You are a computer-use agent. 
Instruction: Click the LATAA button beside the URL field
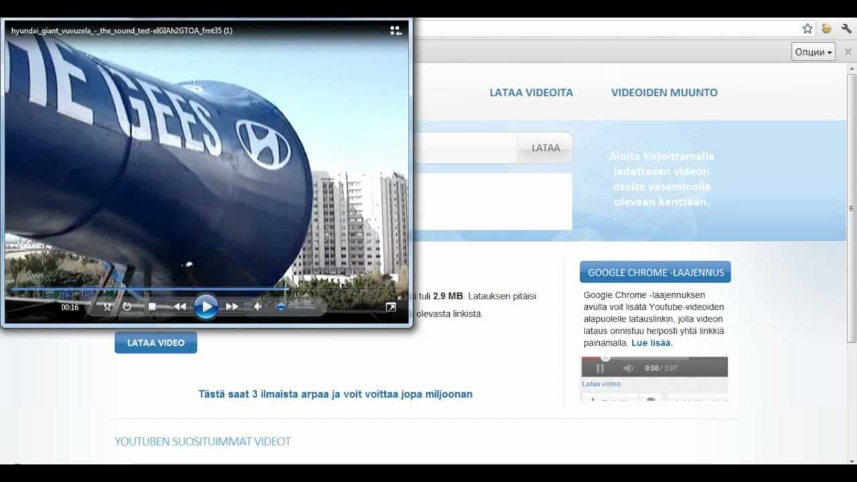[x=546, y=147]
